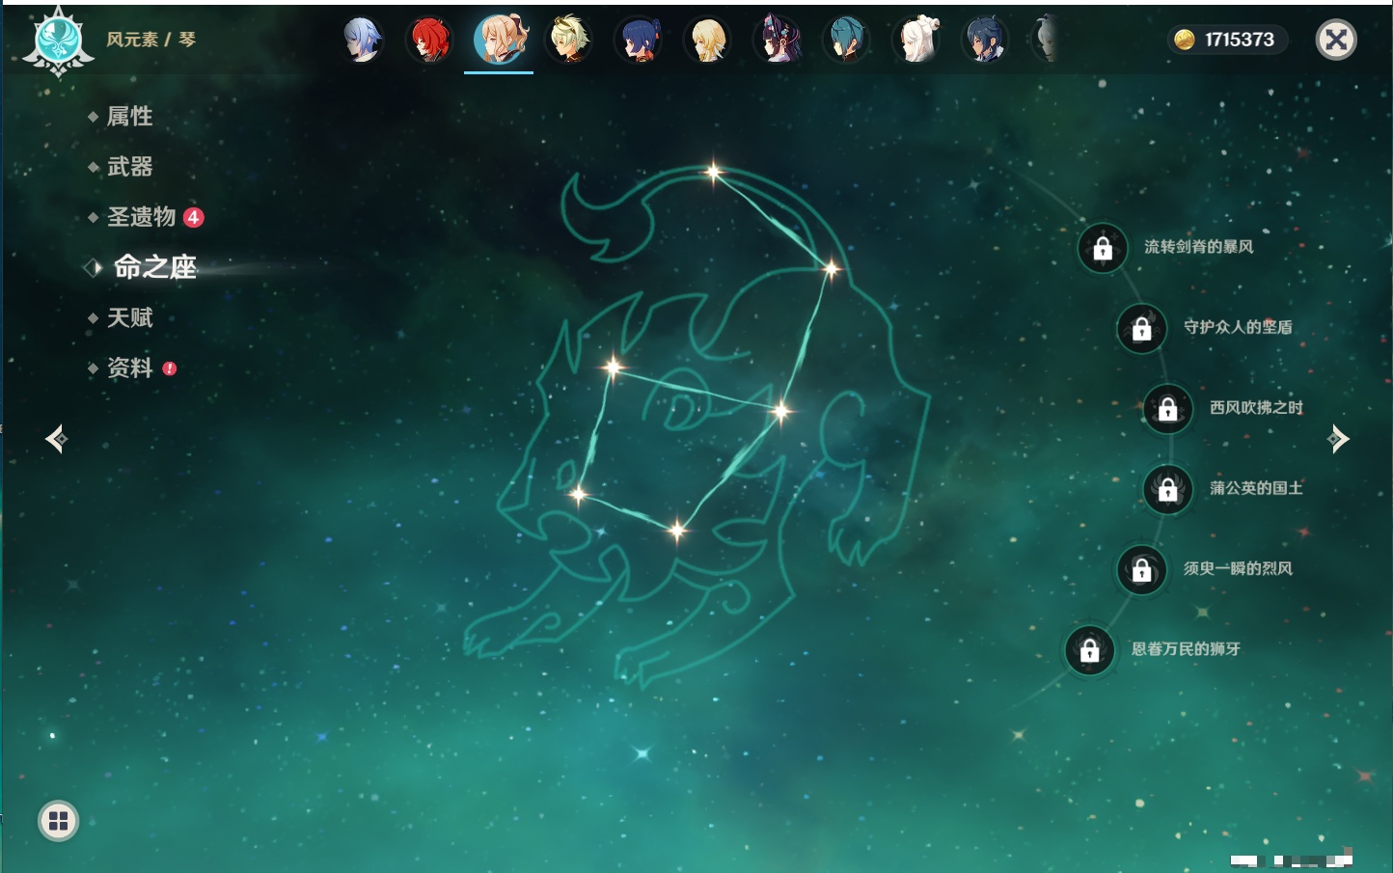Open locked constellation 流转剑脊的暴风
The height and width of the screenshot is (873, 1393).
(x=1103, y=248)
